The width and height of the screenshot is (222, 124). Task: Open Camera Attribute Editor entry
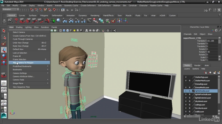click(29, 77)
